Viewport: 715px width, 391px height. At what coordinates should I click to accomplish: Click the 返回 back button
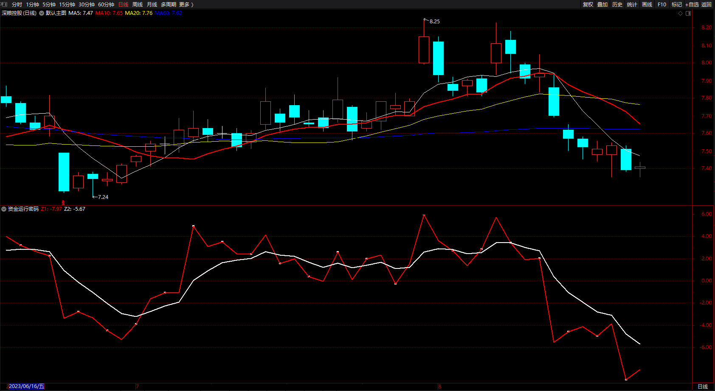coord(707,5)
